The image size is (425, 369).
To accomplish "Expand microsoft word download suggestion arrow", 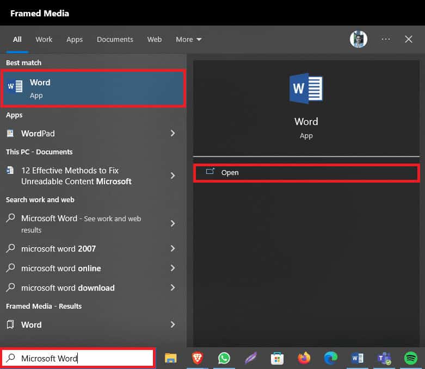I will 173,287.
